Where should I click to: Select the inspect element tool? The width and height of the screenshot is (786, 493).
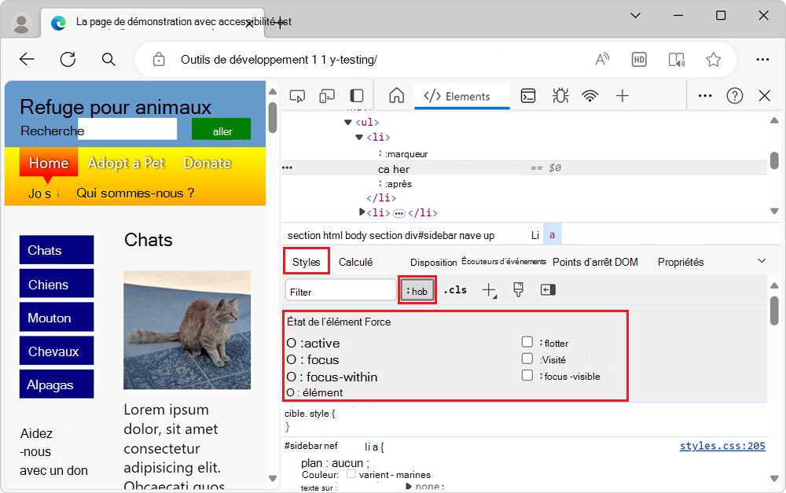297,94
